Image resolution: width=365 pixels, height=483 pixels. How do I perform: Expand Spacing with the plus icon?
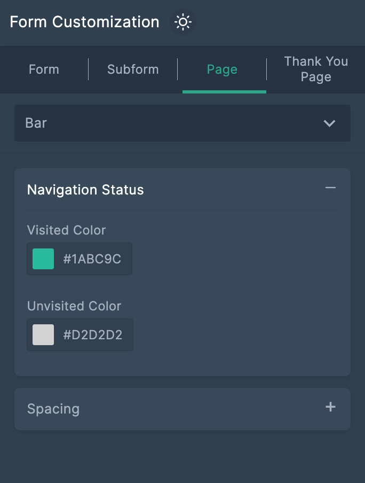click(x=330, y=407)
